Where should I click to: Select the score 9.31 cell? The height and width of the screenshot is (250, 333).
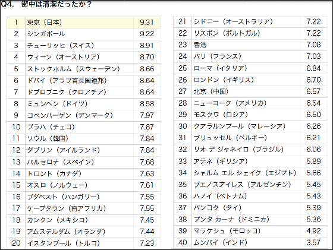click(x=147, y=23)
